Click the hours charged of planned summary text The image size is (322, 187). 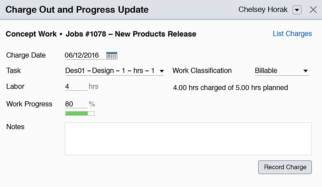tap(230, 88)
